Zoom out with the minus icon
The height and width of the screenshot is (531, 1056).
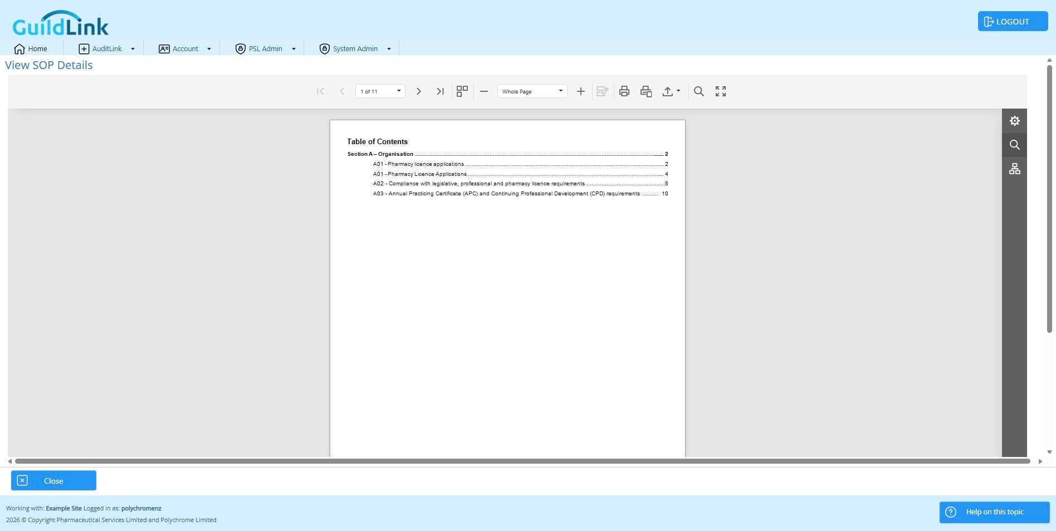click(x=484, y=91)
